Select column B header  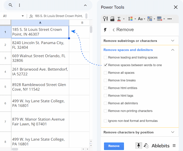[82, 23]
